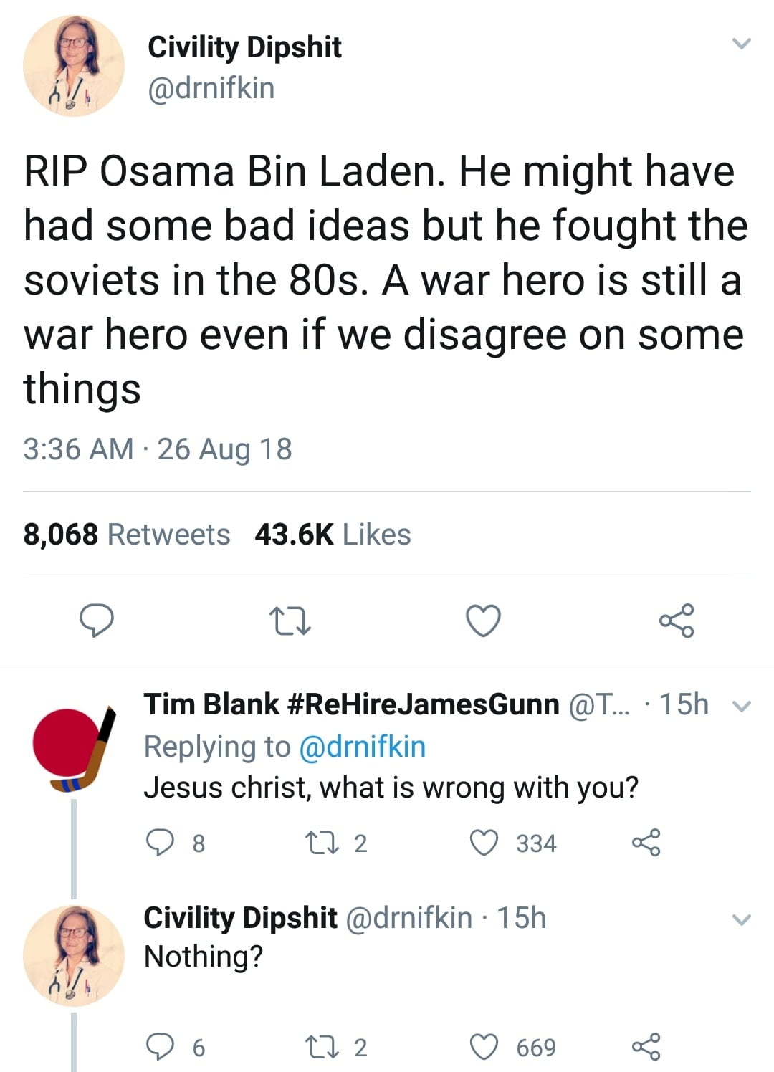The height and width of the screenshot is (1072, 774).
Task: Open Civility Dipshit's top profile picture
Action: tap(74, 66)
